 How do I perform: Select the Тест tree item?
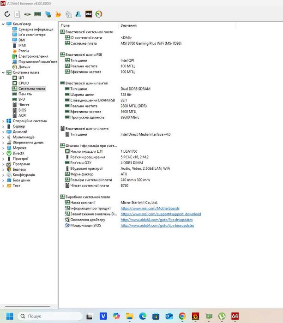click(x=17, y=185)
